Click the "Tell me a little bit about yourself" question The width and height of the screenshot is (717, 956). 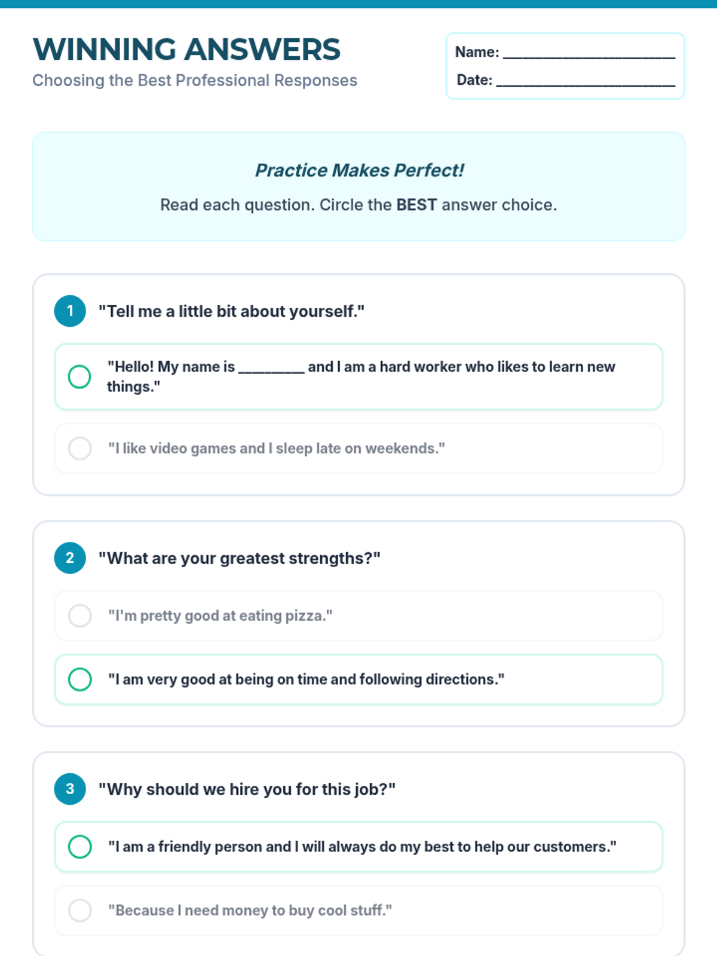(231, 311)
